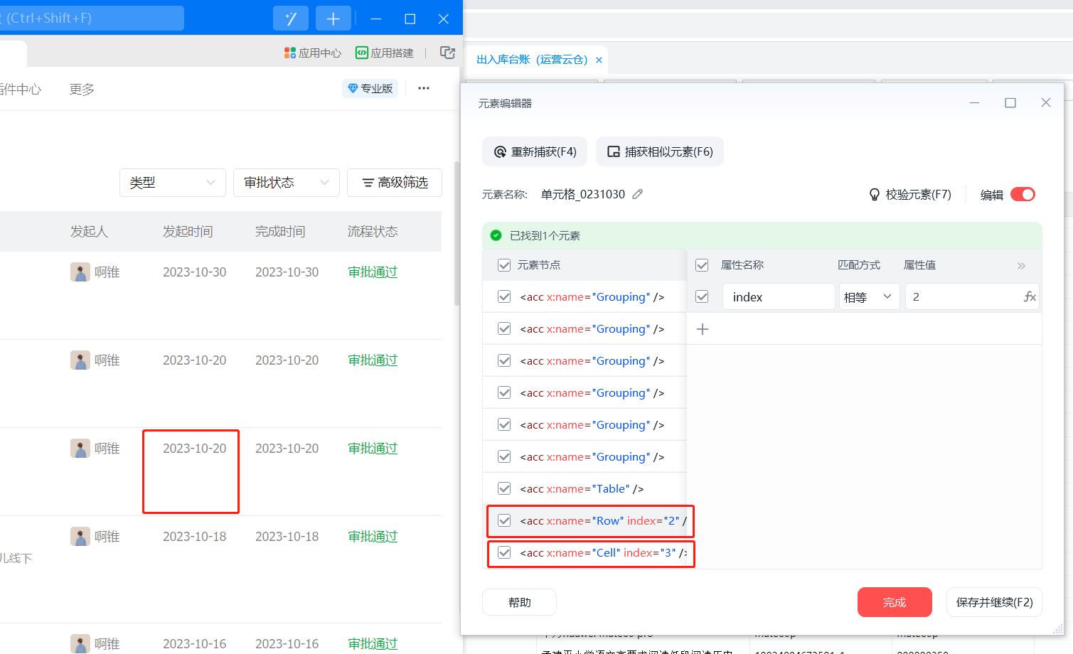Expand attribute panel with double chevron
Image resolution: width=1073 pixels, height=654 pixels.
click(x=1021, y=265)
